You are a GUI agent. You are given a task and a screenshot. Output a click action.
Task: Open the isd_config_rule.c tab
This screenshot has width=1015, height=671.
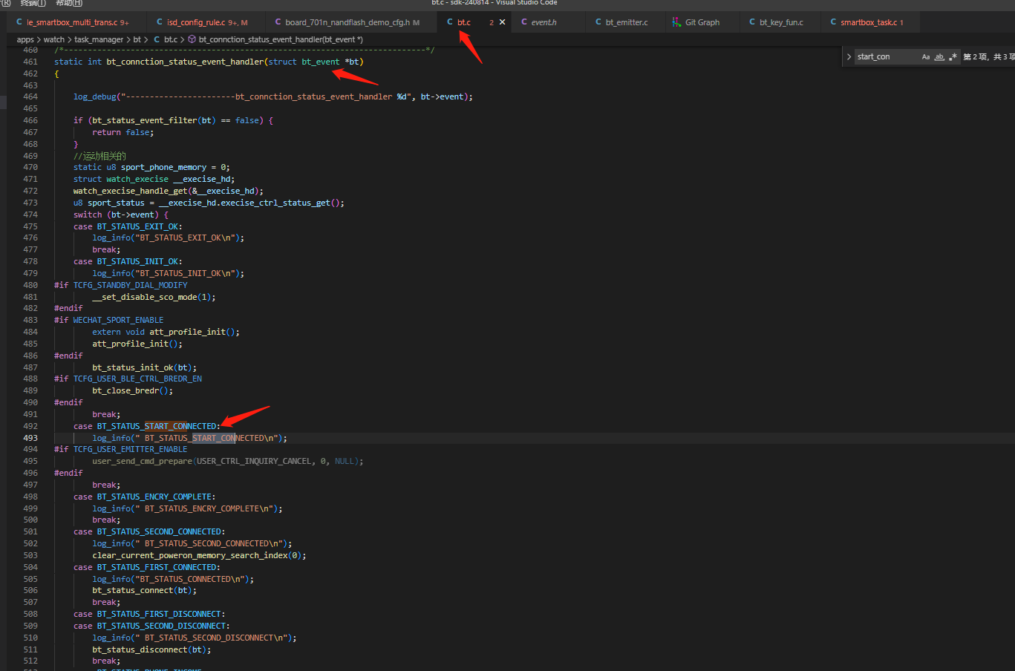(202, 22)
